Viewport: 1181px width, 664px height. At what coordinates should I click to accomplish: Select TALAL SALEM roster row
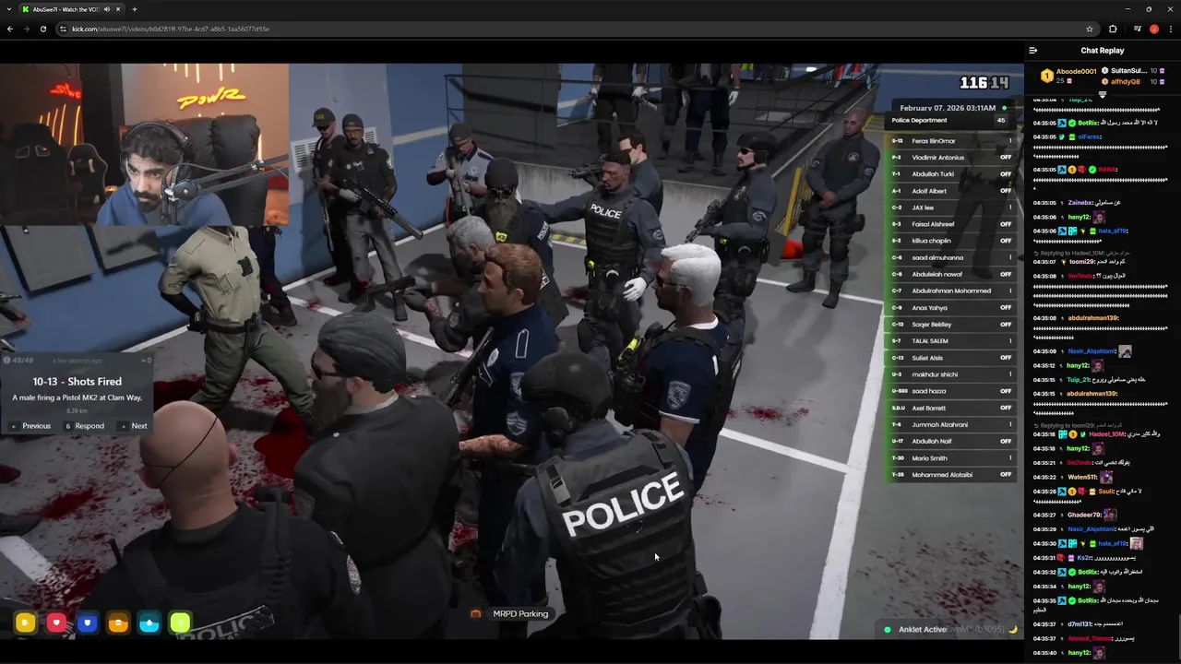[950, 341]
